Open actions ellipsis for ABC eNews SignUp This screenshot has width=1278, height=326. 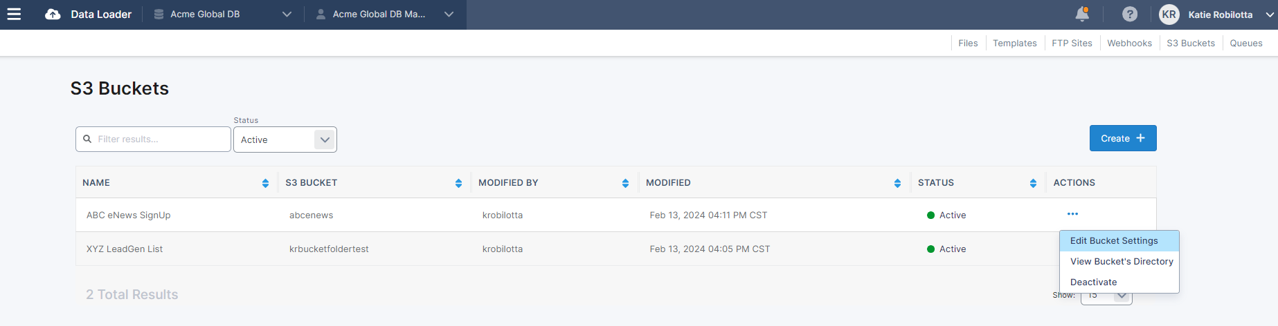point(1072,214)
